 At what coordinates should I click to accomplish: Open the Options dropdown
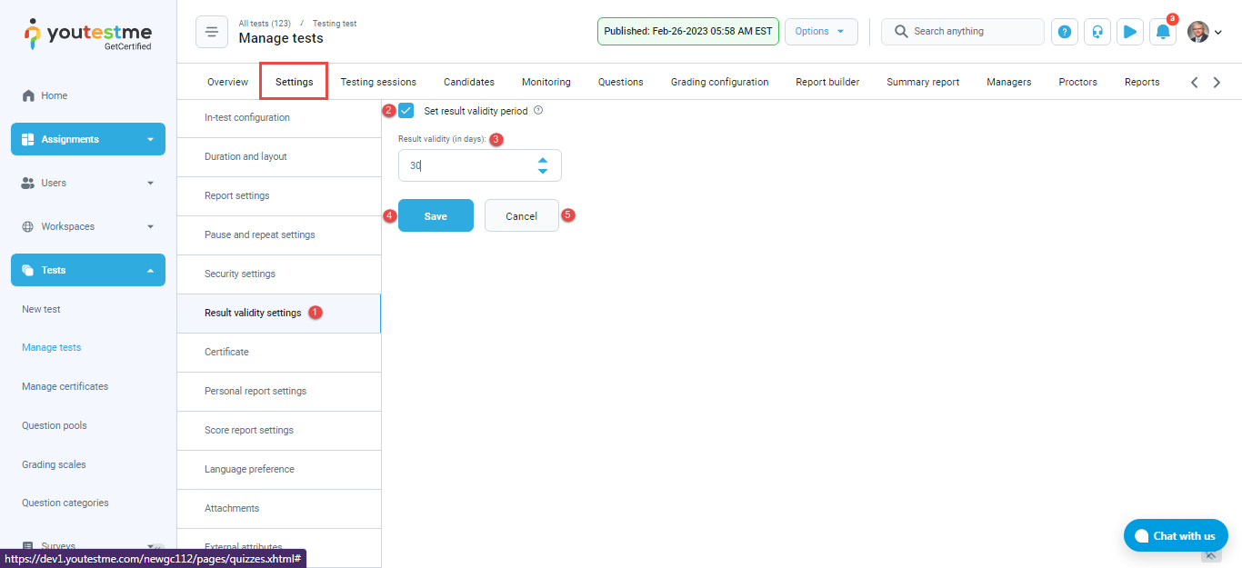820,31
